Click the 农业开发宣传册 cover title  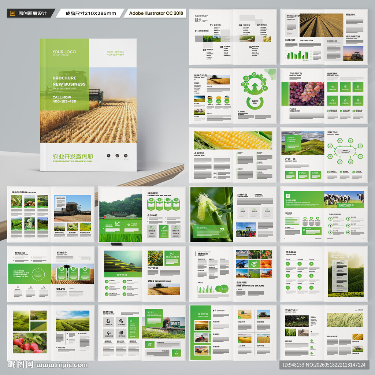click(x=73, y=156)
